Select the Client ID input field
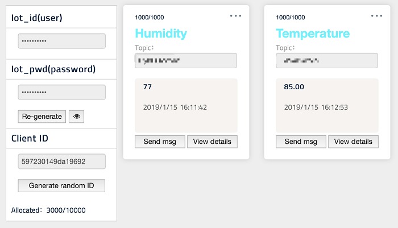Viewport: 398px width, 228px height. click(62, 161)
